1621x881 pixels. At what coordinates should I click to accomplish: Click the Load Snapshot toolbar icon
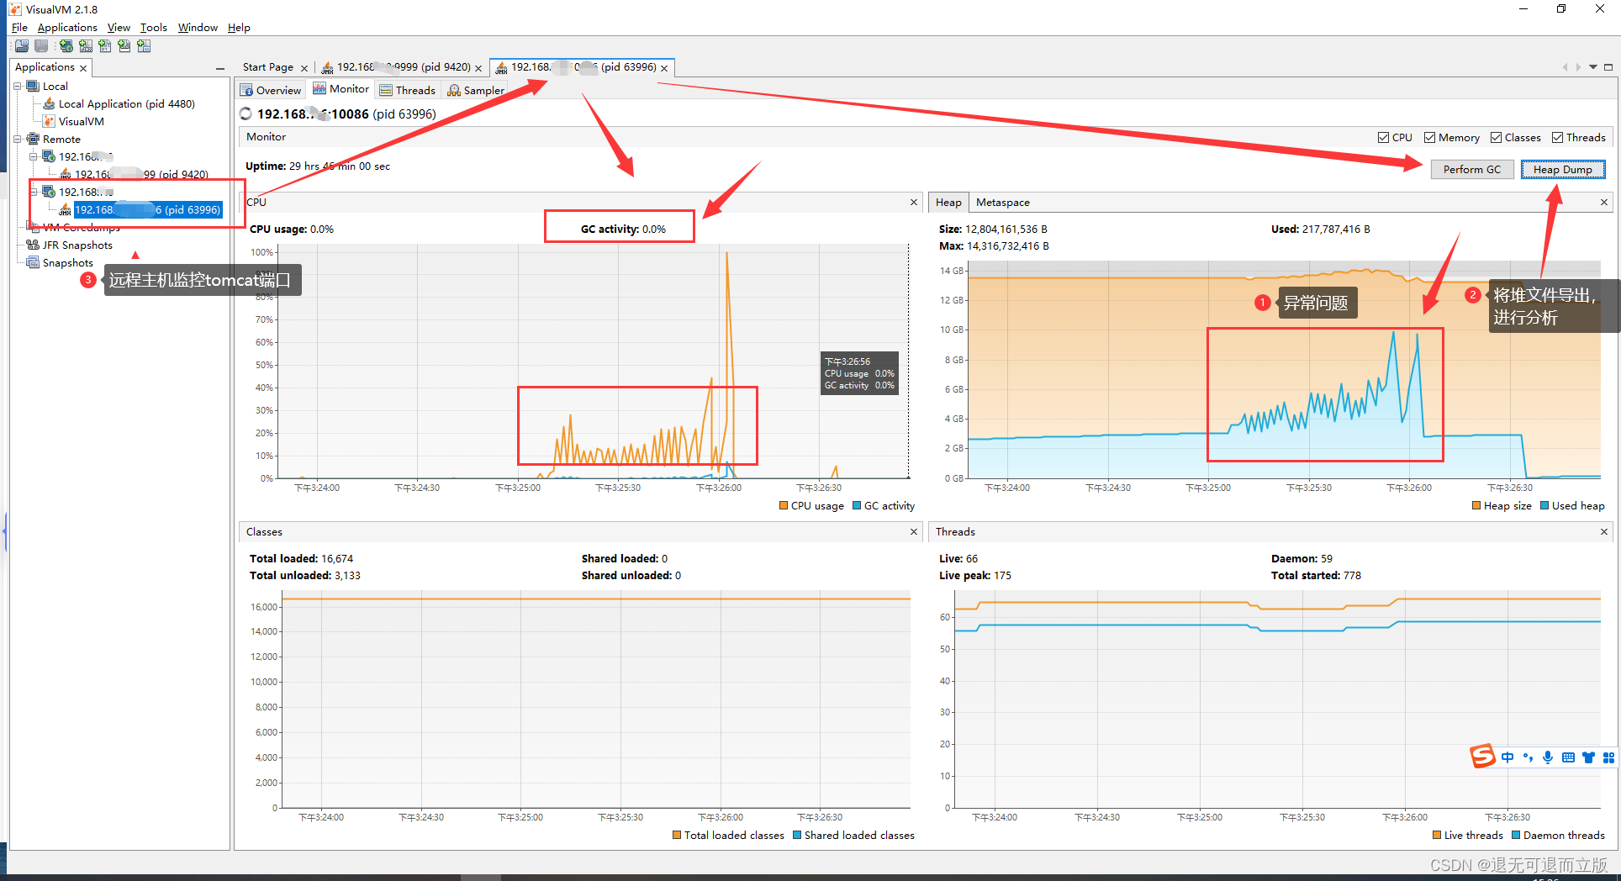22,46
